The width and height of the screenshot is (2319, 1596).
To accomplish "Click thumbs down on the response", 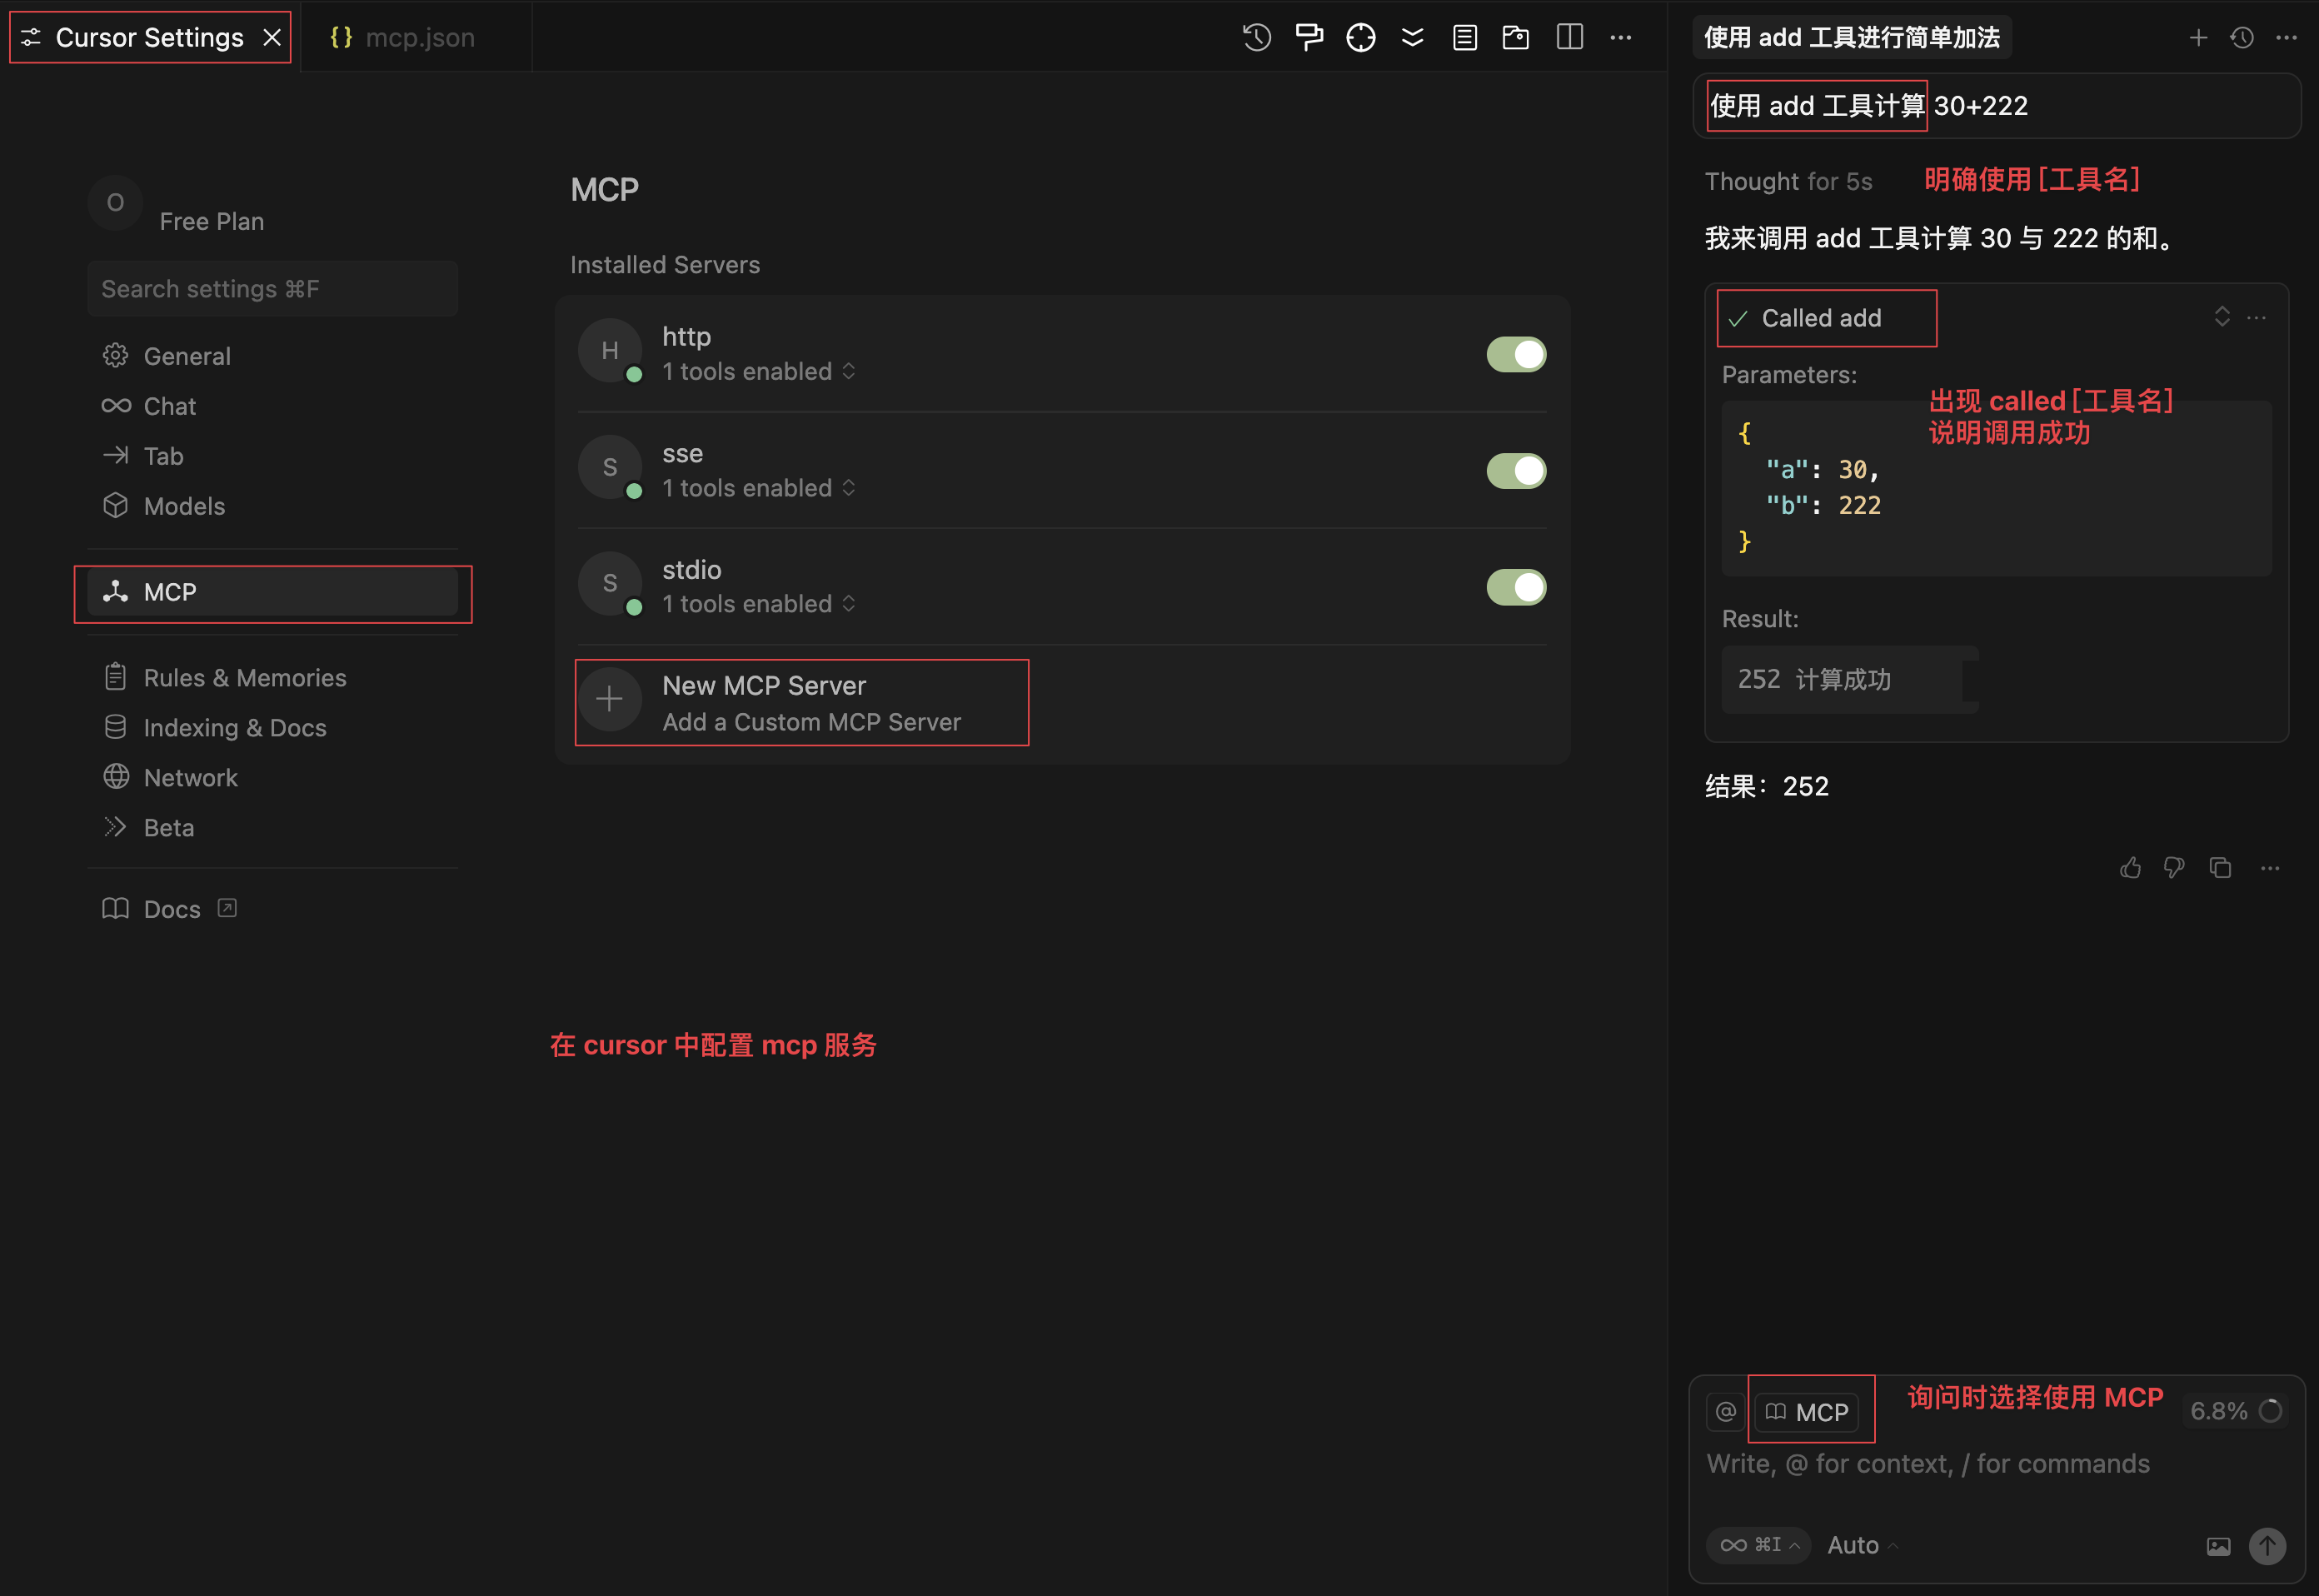I will pos(2174,867).
